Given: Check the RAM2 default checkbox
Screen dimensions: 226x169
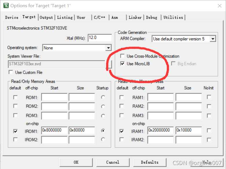Looking at the screenshot, I should pyautogui.click(x=122, y=106).
